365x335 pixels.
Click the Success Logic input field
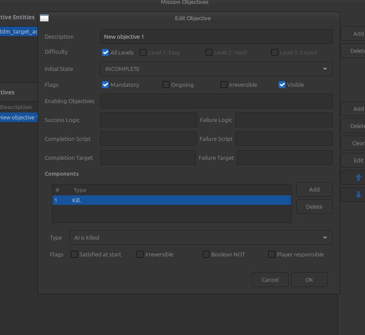[148, 120]
